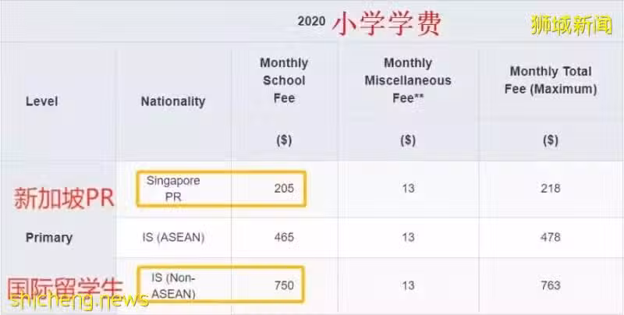Open the shicheng.news watermark link
This screenshot has width=624, height=315.
pyautogui.click(x=80, y=301)
